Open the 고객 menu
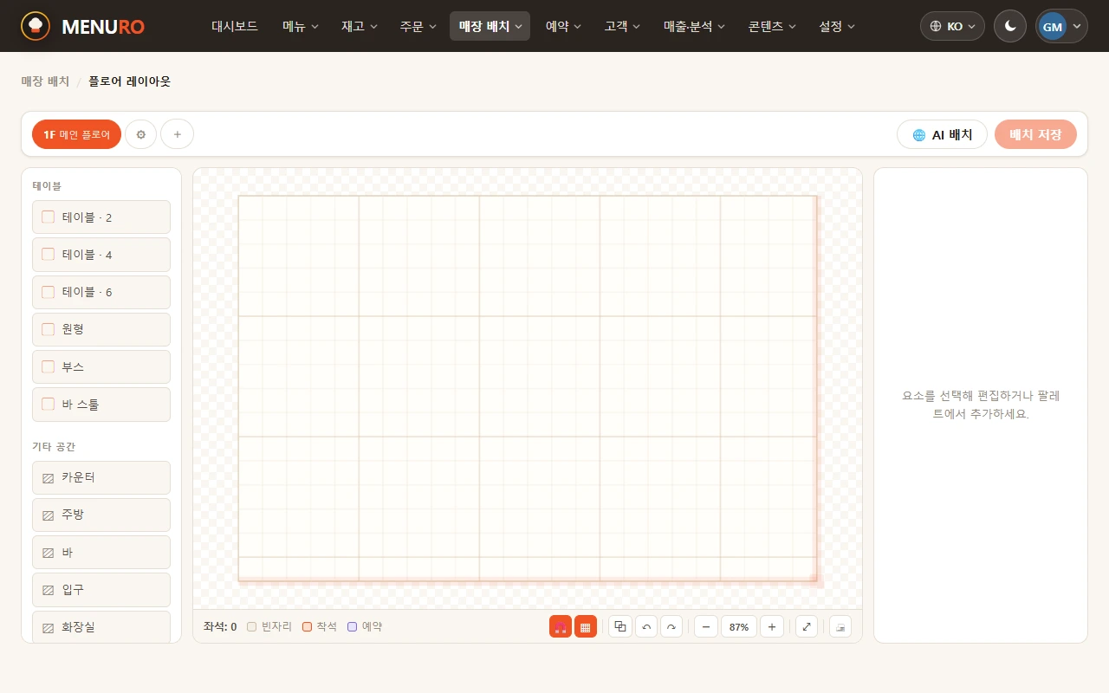Viewport: 1109px width, 693px height. (622, 26)
